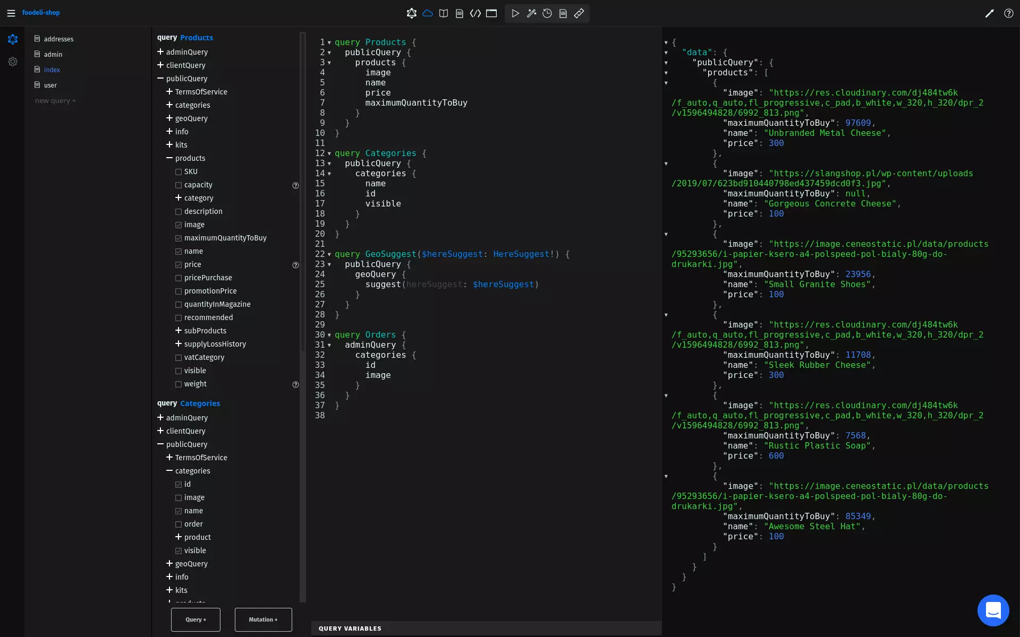This screenshot has width=1020, height=637.
Task: Open the blue chat support bubble
Action: click(x=993, y=610)
